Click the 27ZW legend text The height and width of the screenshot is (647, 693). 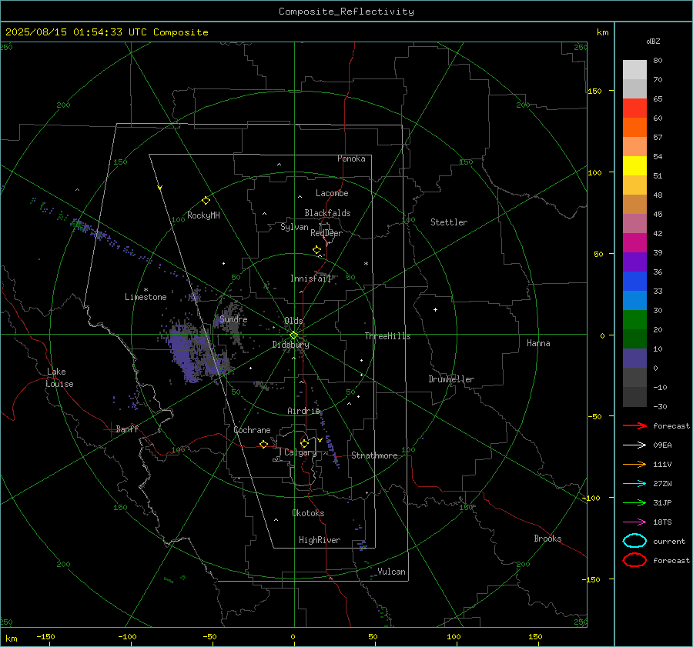[x=662, y=484]
